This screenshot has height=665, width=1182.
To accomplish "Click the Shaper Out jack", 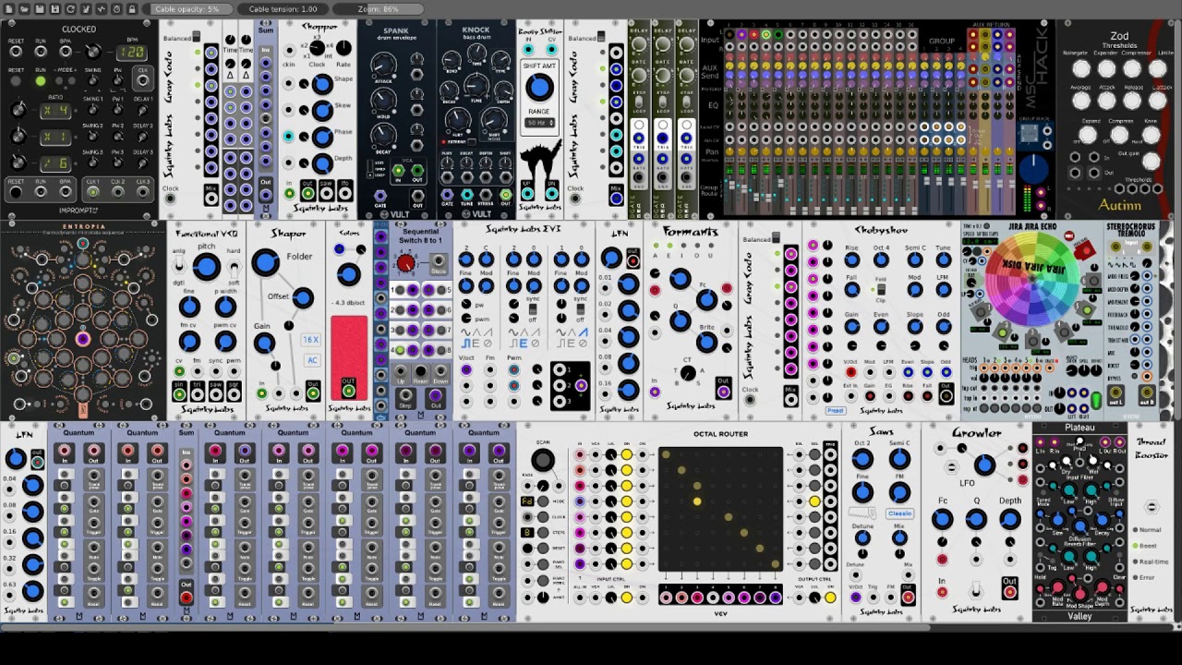I will (x=313, y=393).
